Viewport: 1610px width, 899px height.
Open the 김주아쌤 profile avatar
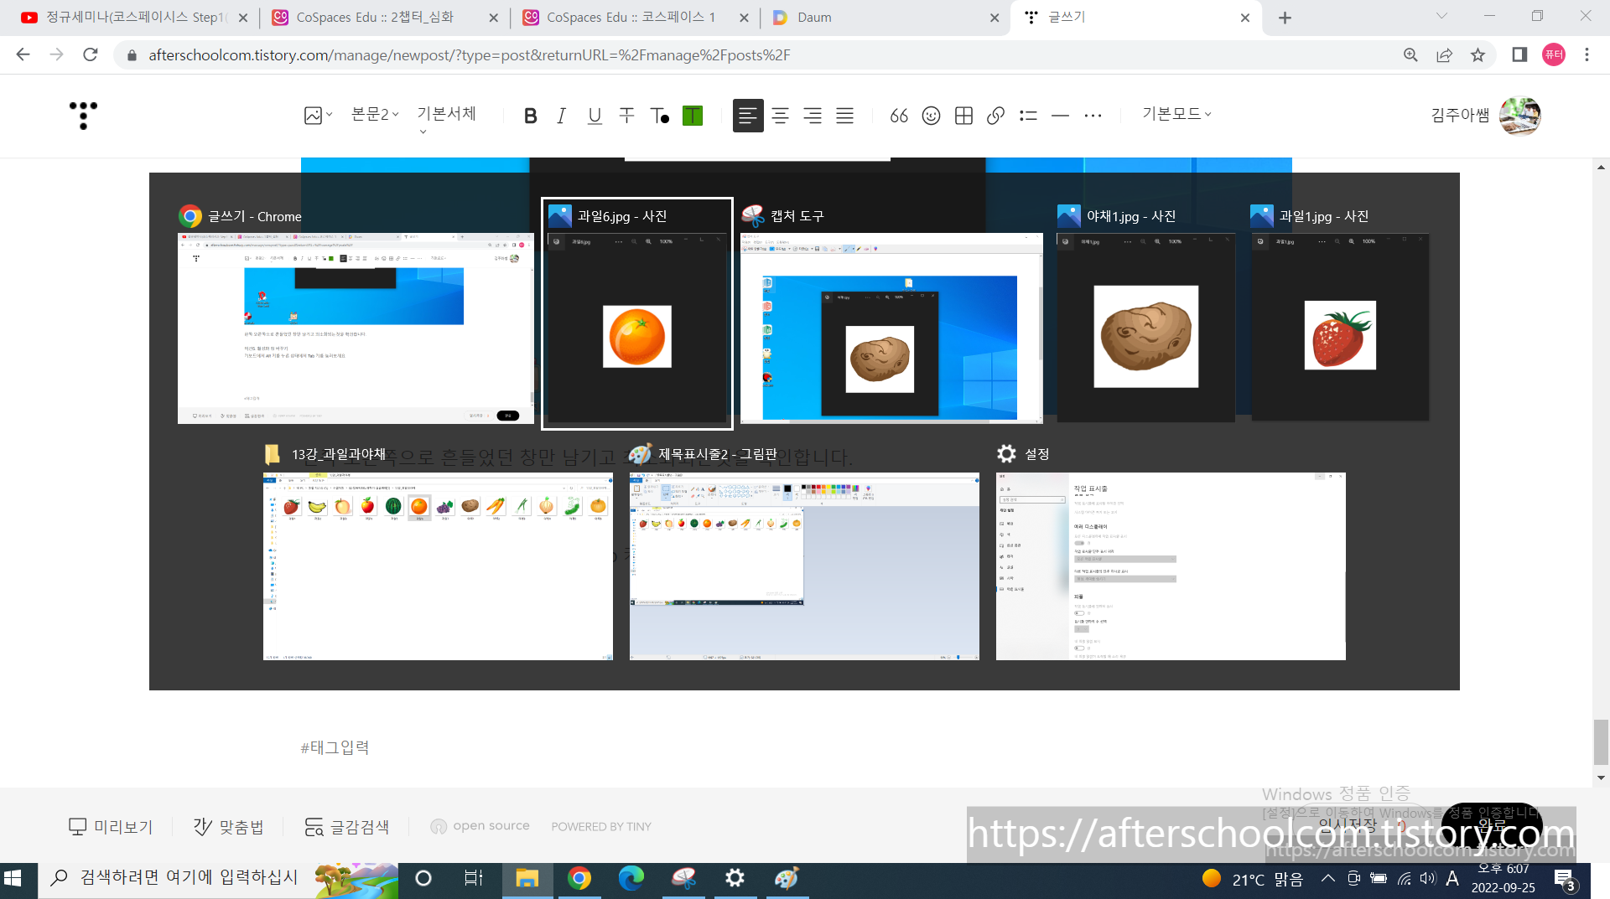[x=1519, y=116]
